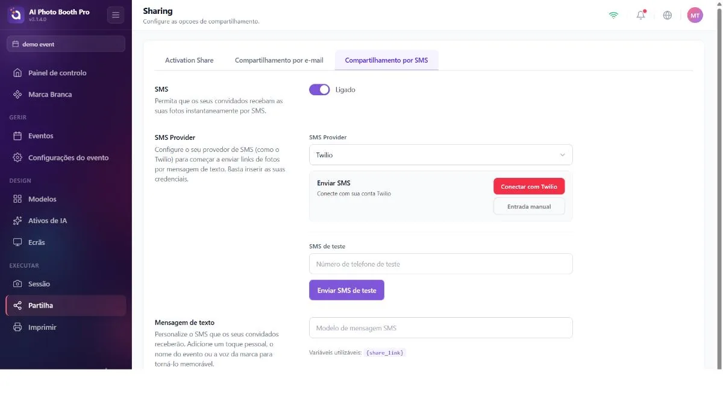Click the Enviar SMS de teste button
Image resolution: width=723 pixels, height=407 pixels.
pyautogui.click(x=346, y=290)
